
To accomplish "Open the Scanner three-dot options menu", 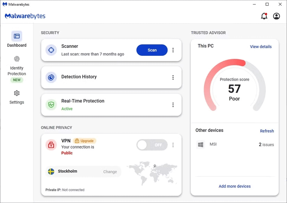I will (173, 50).
